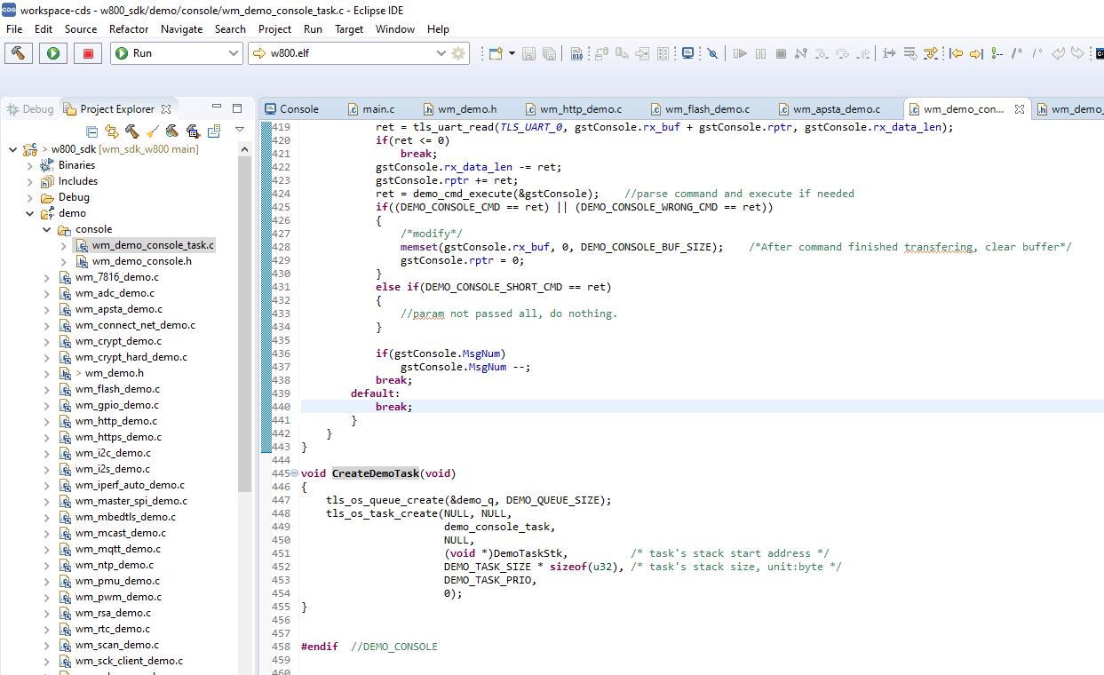Viewport: 1104px width, 675px height.
Task: Click the broom Clean icon in Project Explorer
Action: coord(153,131)
